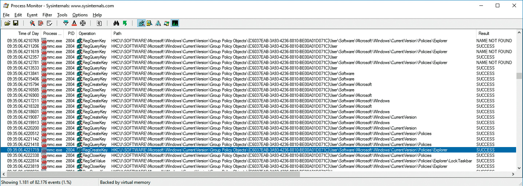Toggle Show Registry Activity button
This screenshot has height=186, width=523.
[141, 23]
